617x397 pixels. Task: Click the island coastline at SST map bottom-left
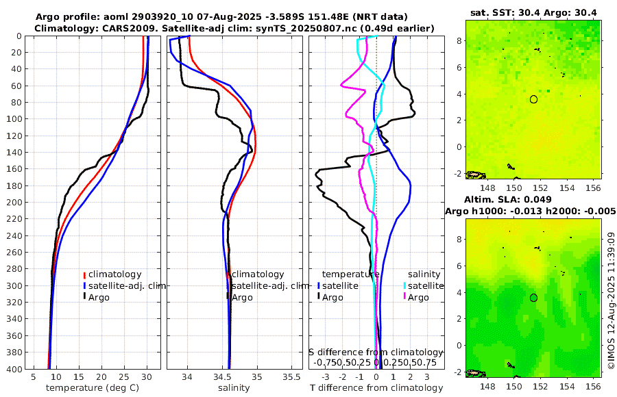(x=476, y=175)
